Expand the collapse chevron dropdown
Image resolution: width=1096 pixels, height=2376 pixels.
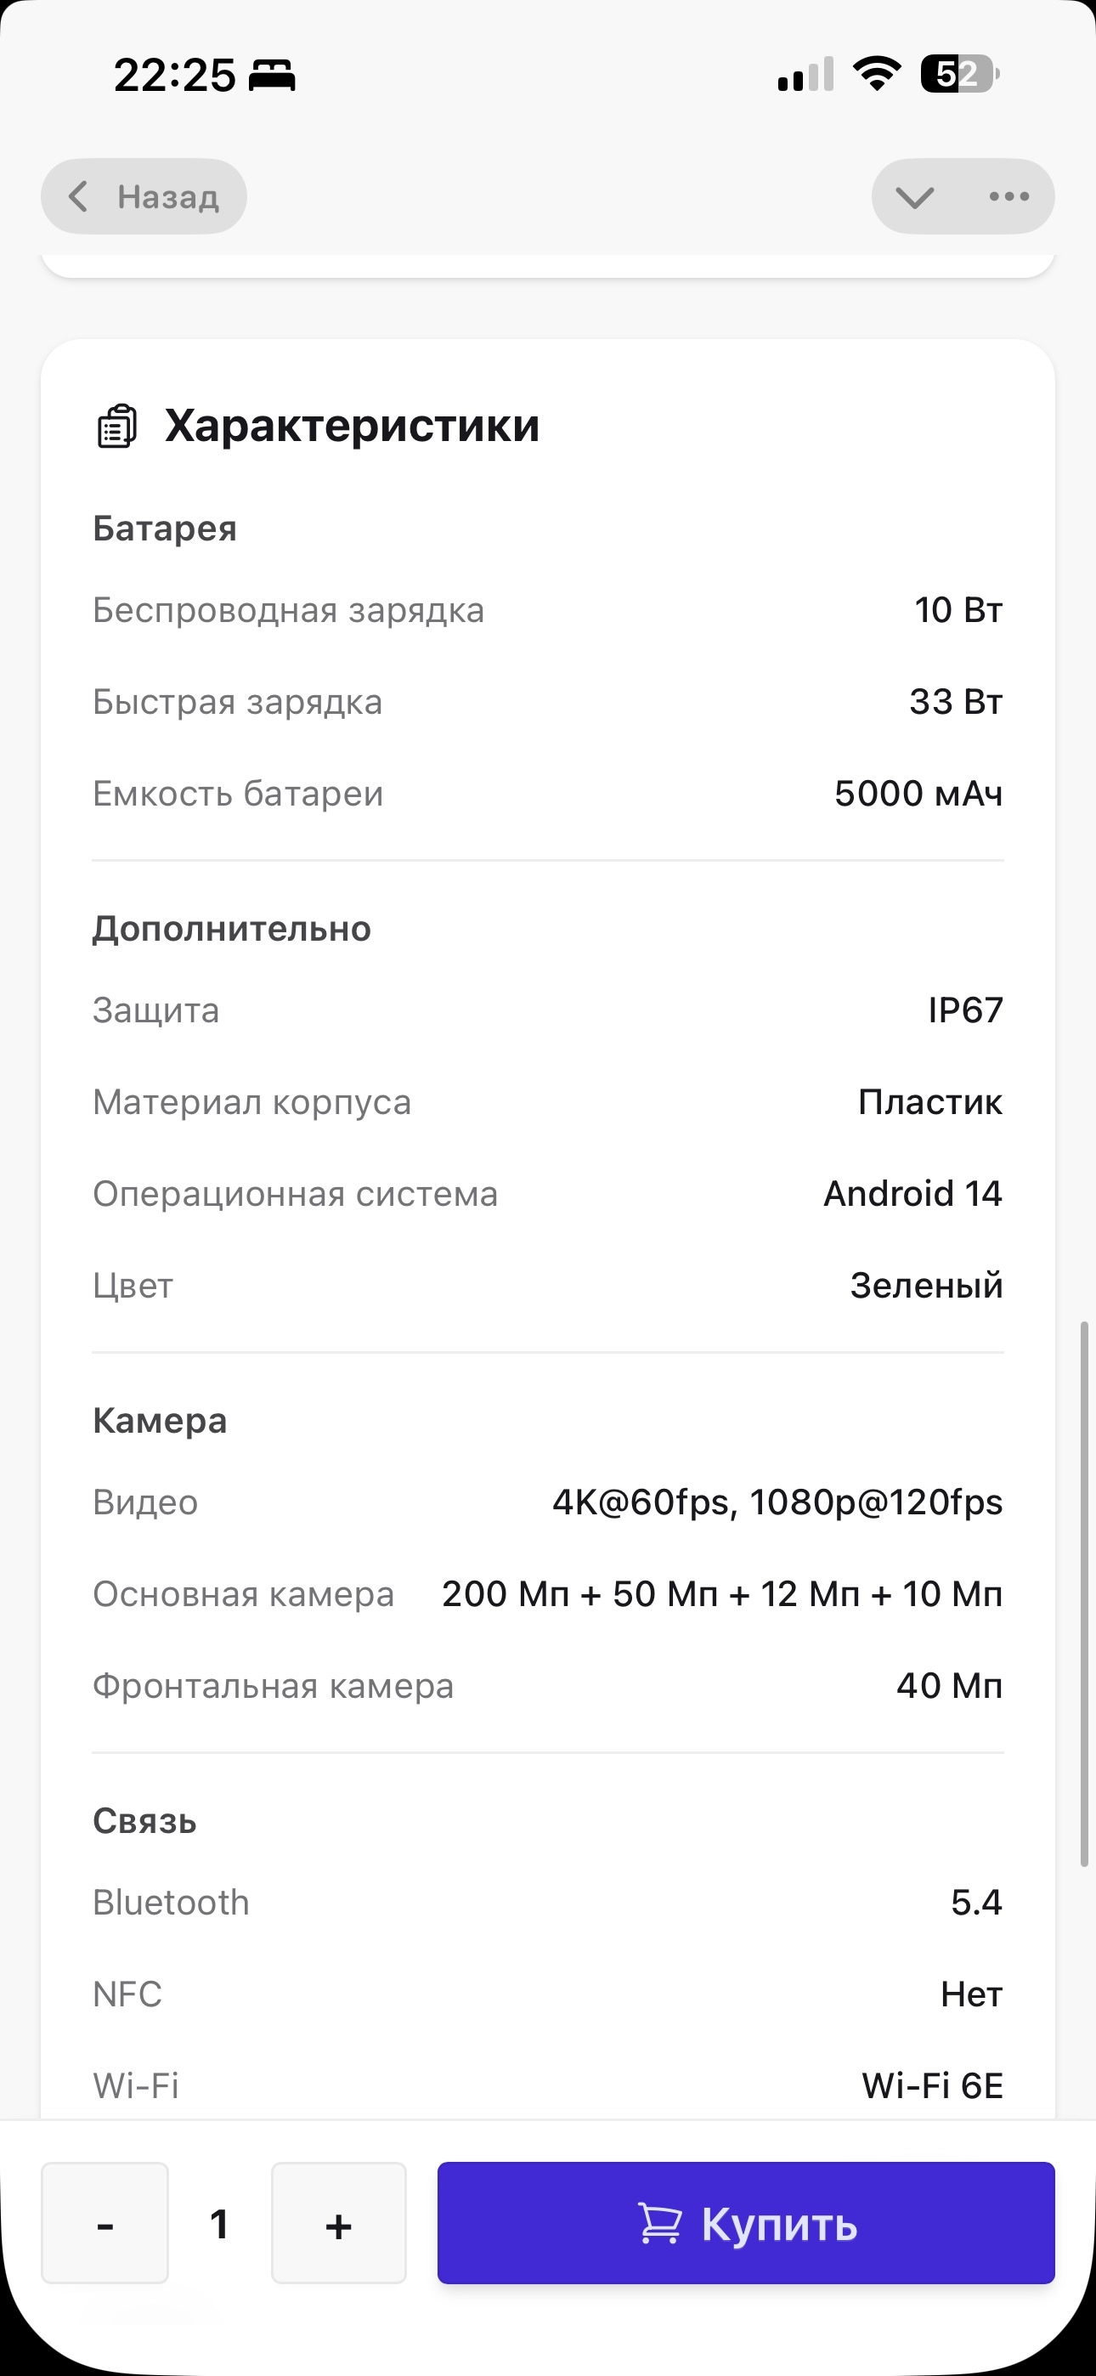(914, 196)
